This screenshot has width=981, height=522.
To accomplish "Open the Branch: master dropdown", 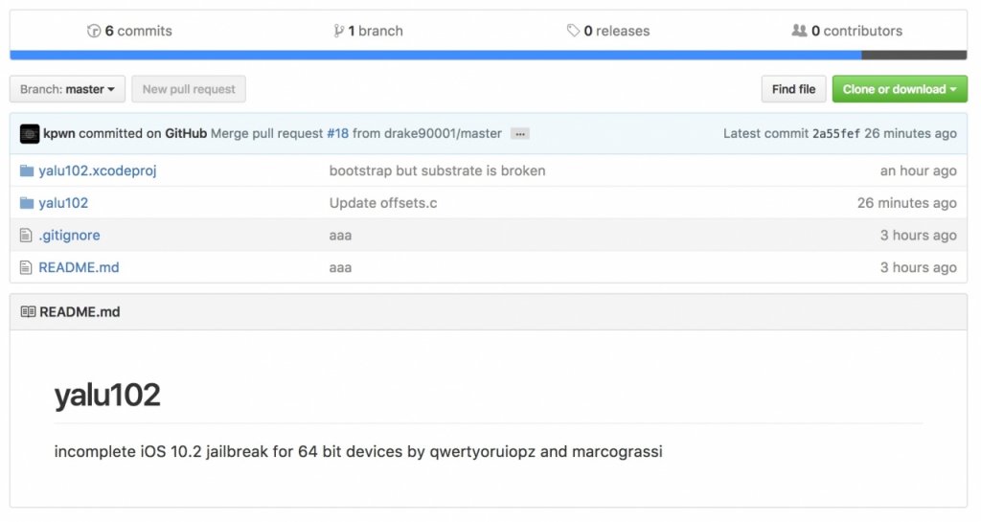I will click(67, 89).
